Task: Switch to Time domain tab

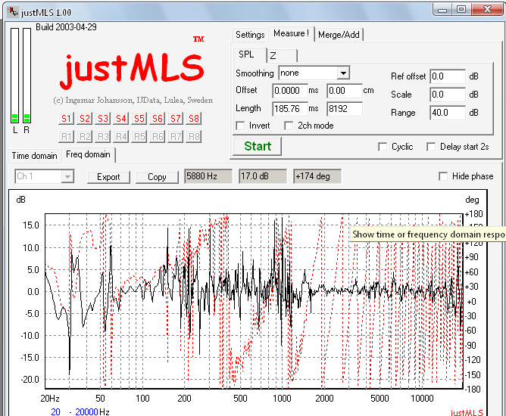Action: coord(34,156)
